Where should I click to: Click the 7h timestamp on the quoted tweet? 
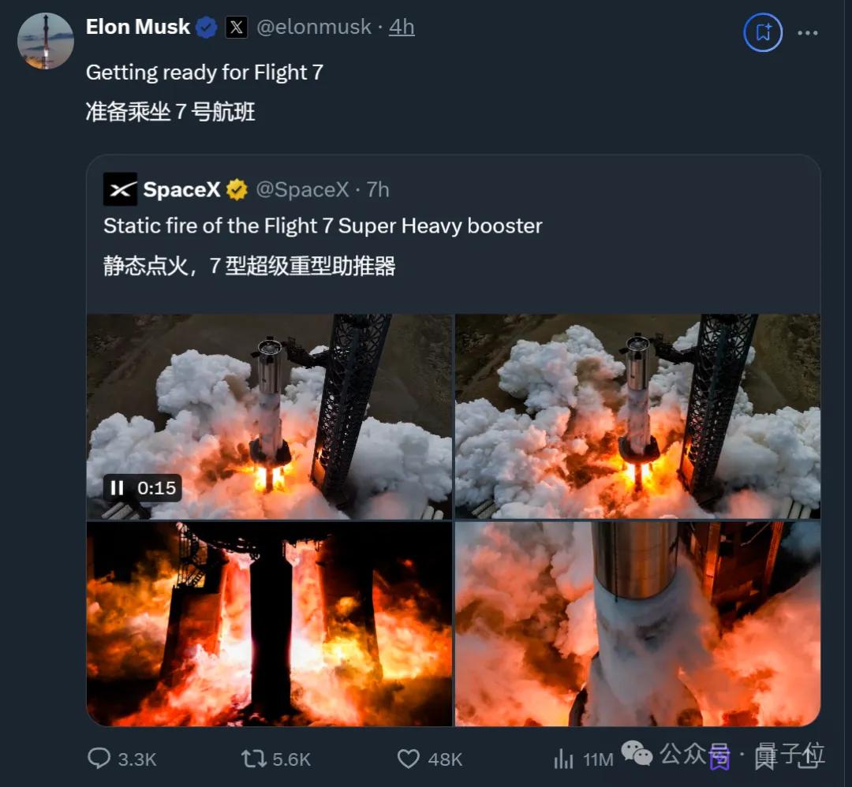(380, 189)
